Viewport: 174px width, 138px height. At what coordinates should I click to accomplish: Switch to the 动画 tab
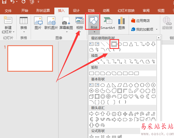[x=106, y=11]
